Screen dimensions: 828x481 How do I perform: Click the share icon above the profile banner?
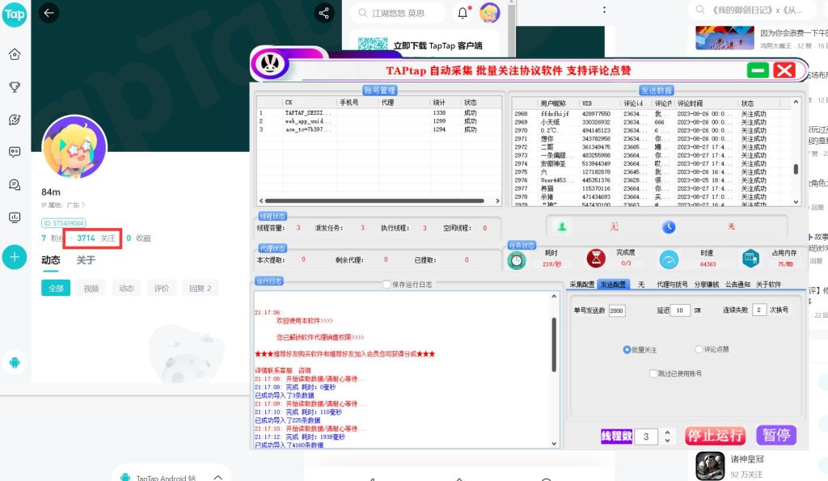pos(323,14)
